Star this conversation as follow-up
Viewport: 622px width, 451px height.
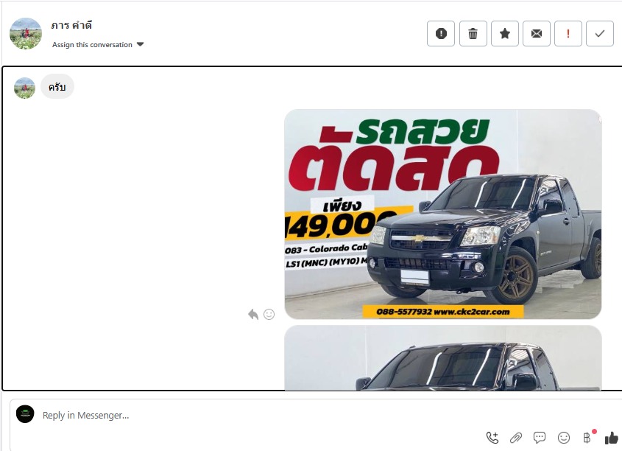click(x=504, y=34)
